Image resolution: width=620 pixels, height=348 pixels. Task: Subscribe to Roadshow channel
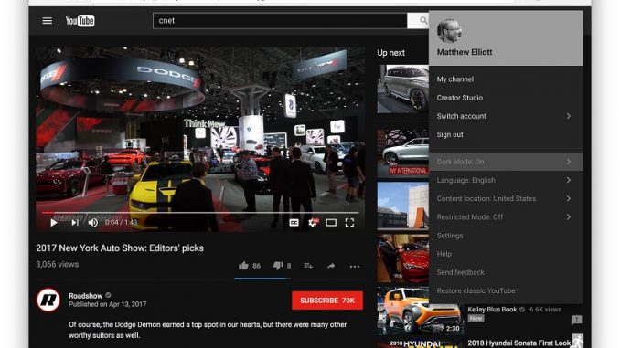coord(327,301)
